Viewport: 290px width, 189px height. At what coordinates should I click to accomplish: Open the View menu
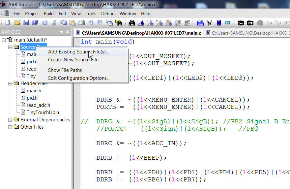tap(76, 14)
